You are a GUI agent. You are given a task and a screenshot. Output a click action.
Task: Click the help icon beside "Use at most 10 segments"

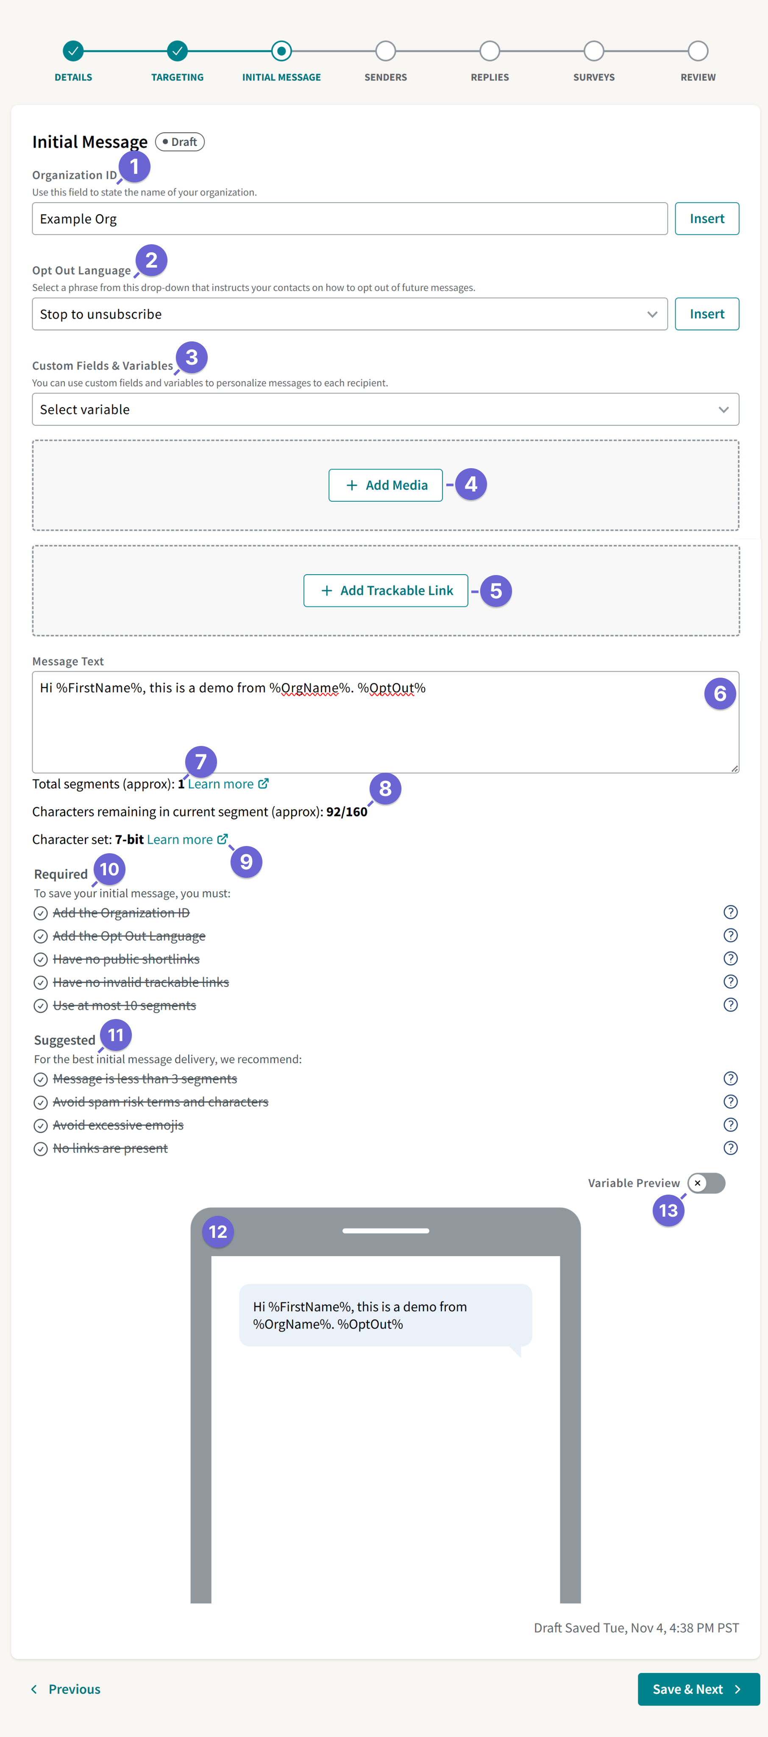[x=730, y=1005]
